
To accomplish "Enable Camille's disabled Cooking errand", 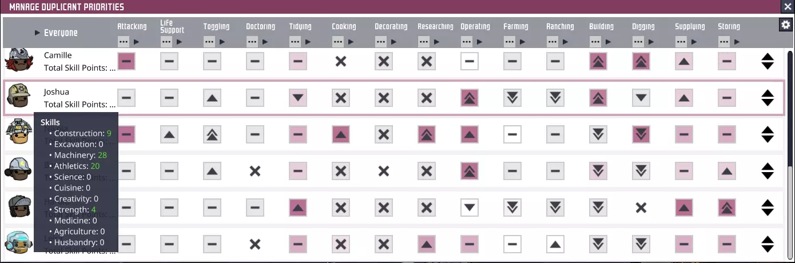I will coord(340,61).
